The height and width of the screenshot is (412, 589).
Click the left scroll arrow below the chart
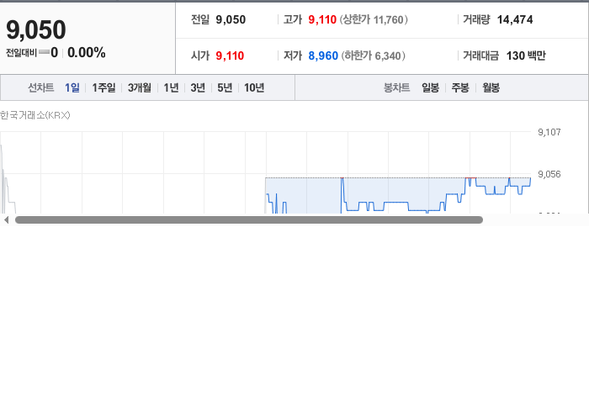point(6,220)
